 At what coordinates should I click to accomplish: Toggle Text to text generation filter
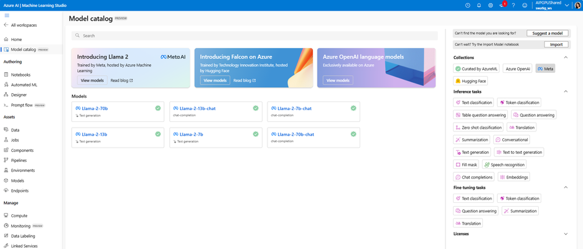pos(519,153)
